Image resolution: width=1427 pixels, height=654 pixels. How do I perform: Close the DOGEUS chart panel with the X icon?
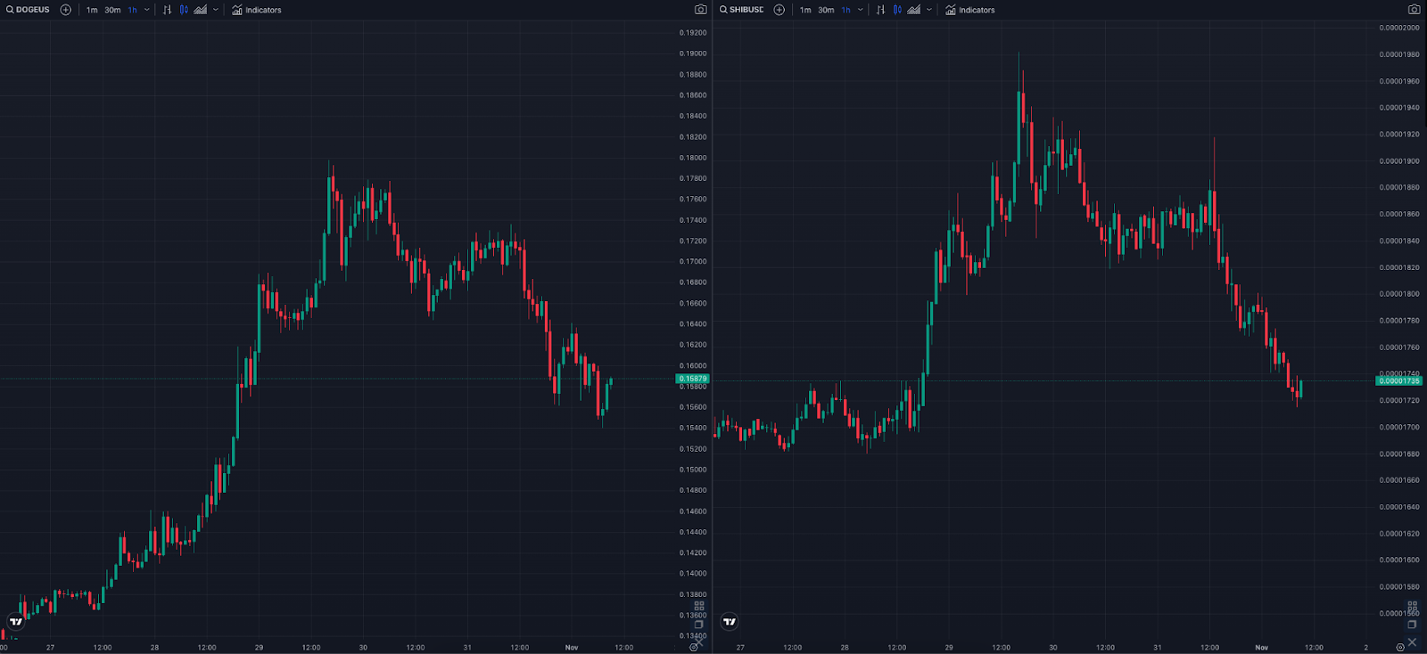coord(699,642)
